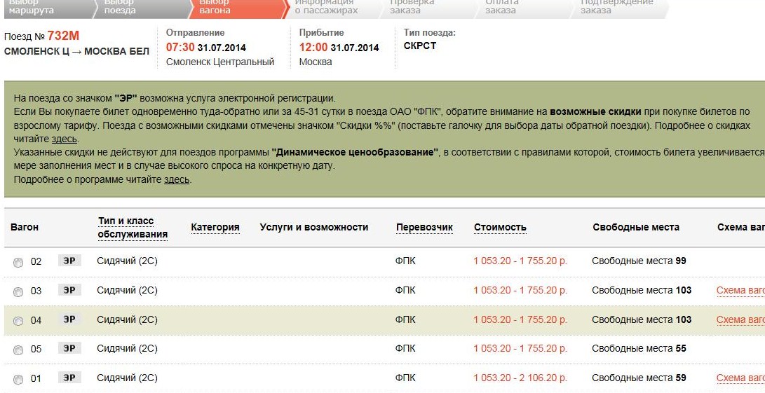Select wagon 02 radio button
This screenshot has height=393, width=765.
point(18,262)
